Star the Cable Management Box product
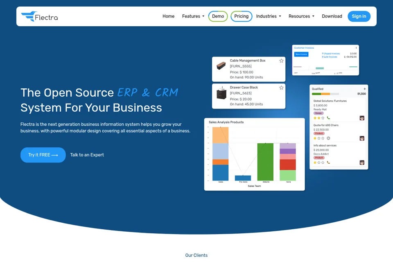 (x=281, y=61)
